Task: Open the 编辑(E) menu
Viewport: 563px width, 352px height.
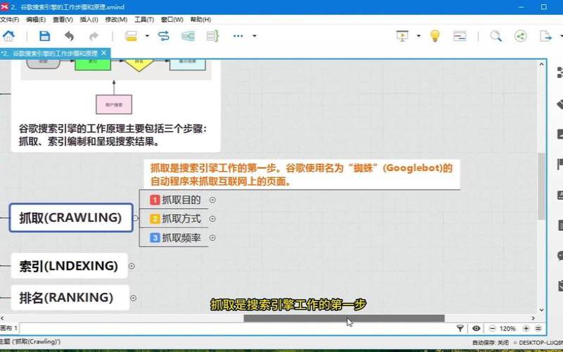Action: (36, 20)
